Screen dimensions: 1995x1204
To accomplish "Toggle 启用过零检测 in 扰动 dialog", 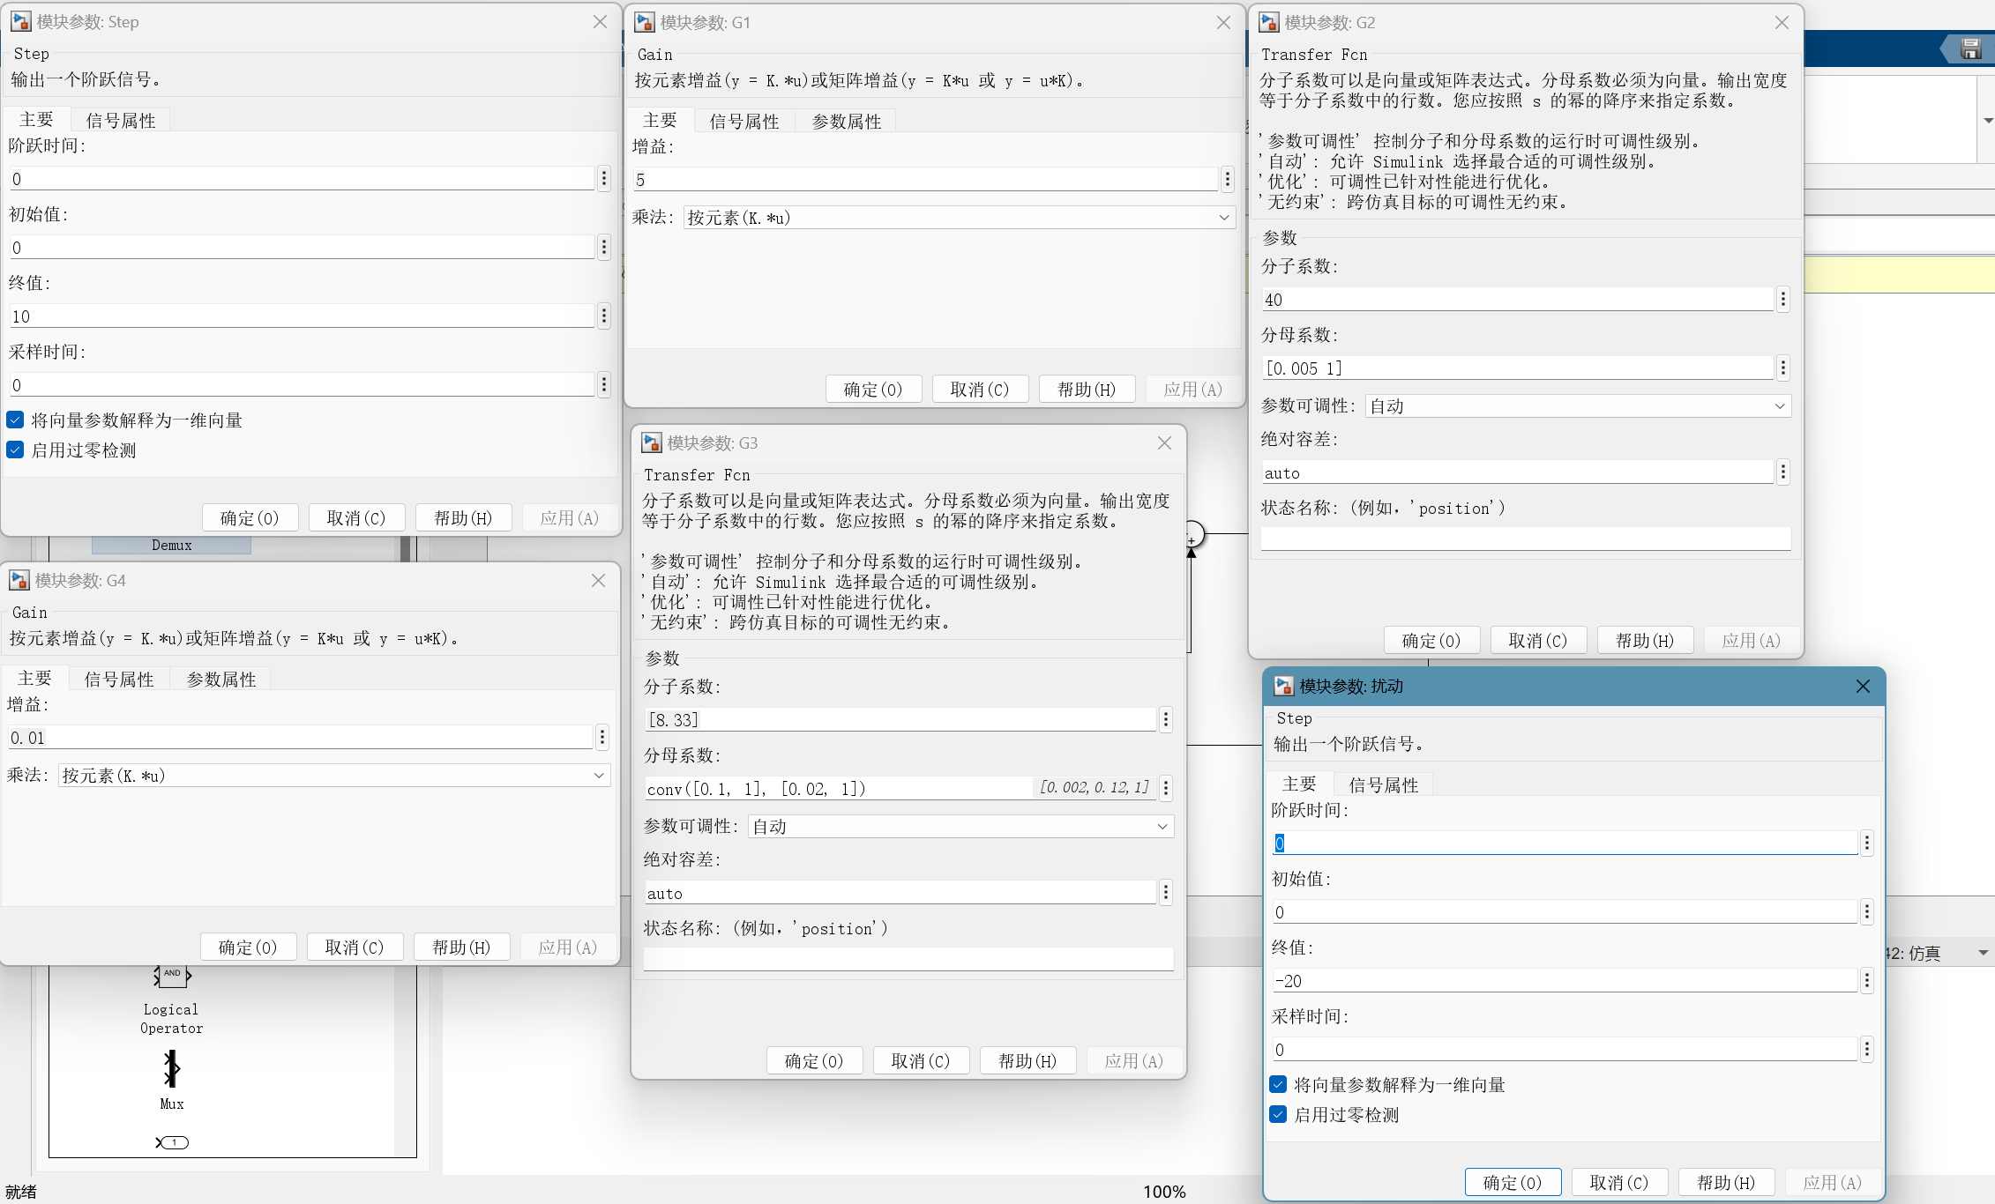I will pyautogui.click(x=1279, y=1115).
